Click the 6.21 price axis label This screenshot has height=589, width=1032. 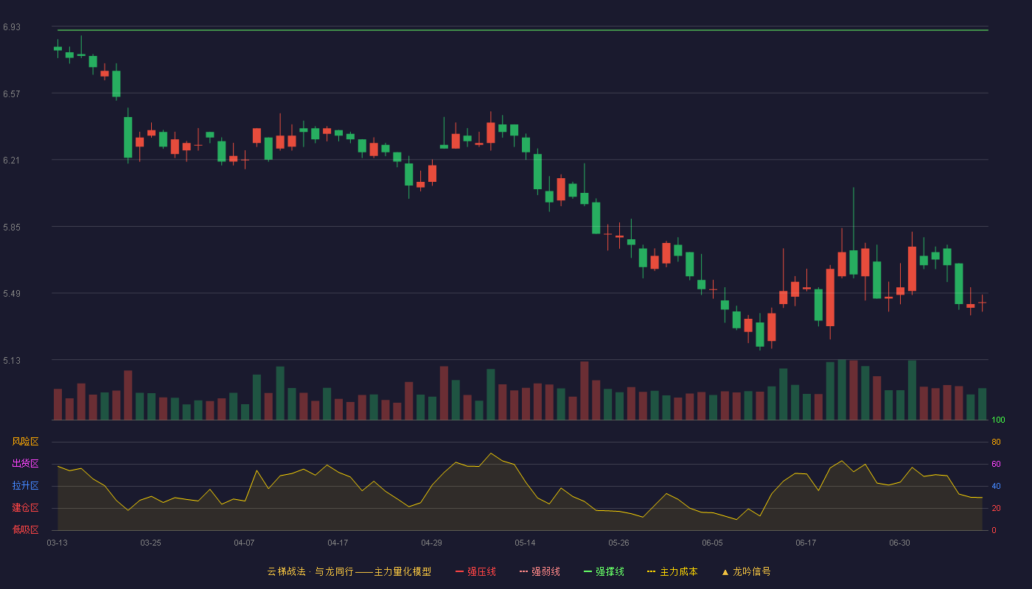tap(12, 161)
